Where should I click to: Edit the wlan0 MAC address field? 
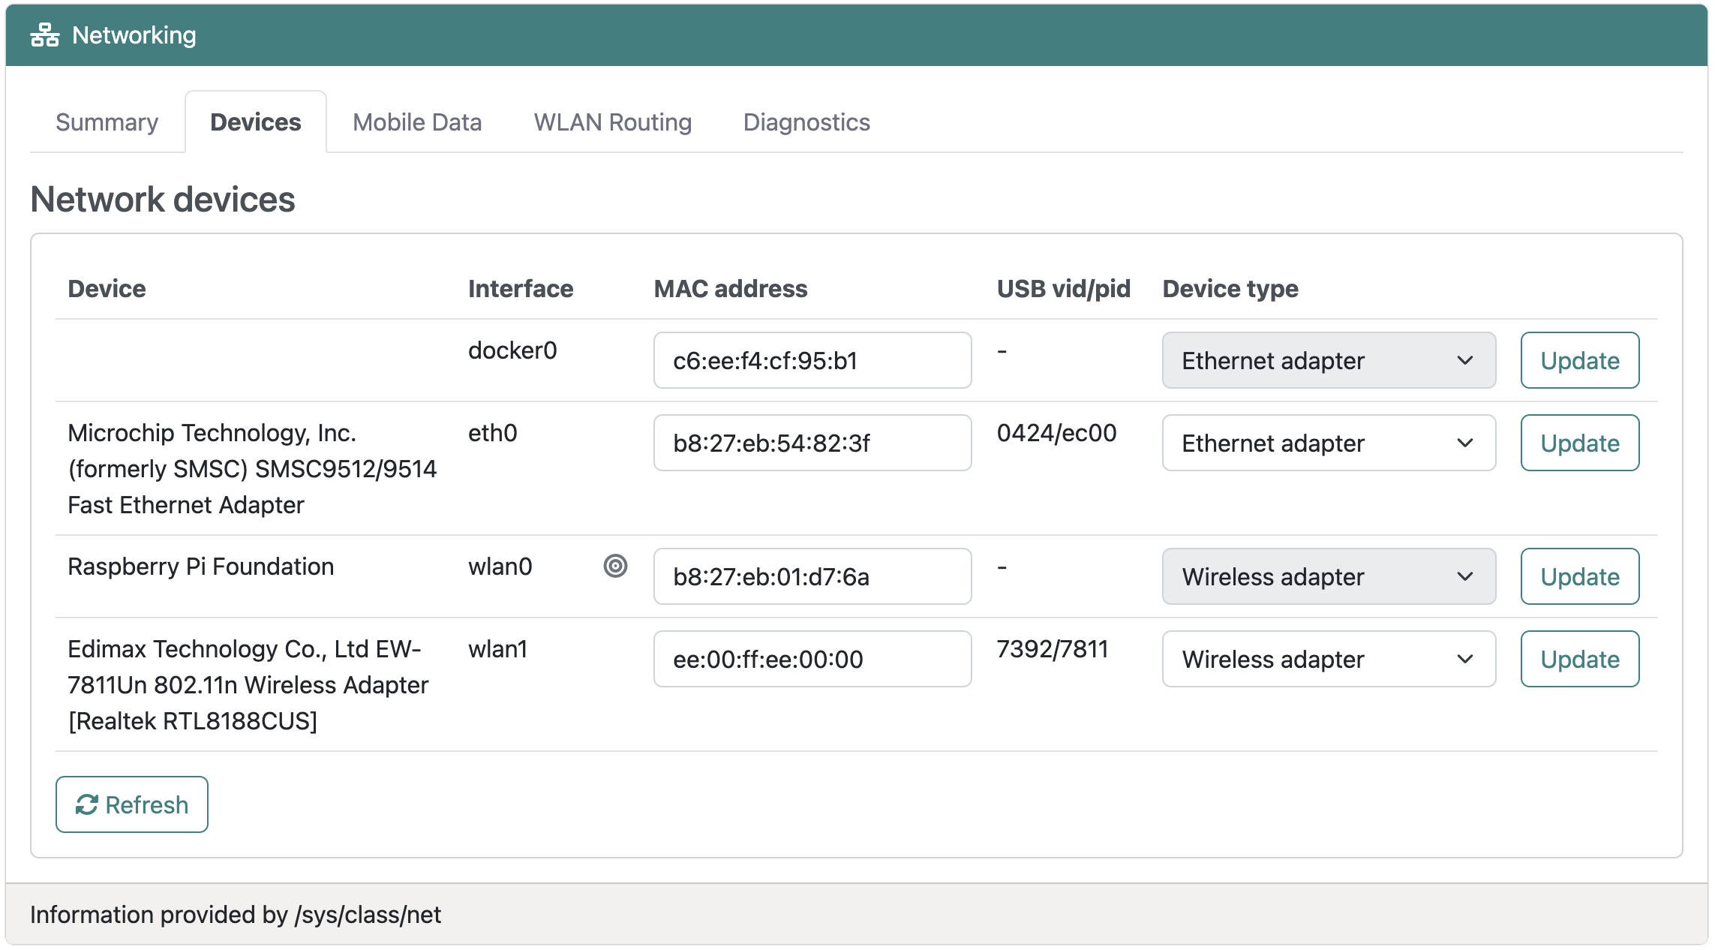pos(812,576)
